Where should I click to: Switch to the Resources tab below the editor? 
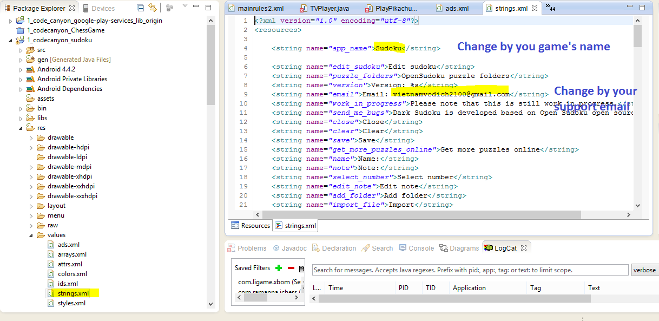coord(250,226)
